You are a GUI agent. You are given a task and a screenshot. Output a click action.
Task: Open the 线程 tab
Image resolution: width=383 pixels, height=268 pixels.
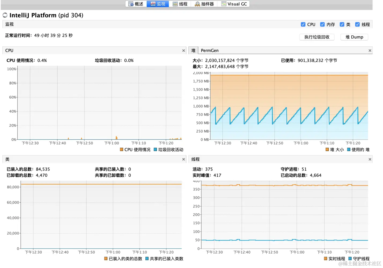point(180,4)
